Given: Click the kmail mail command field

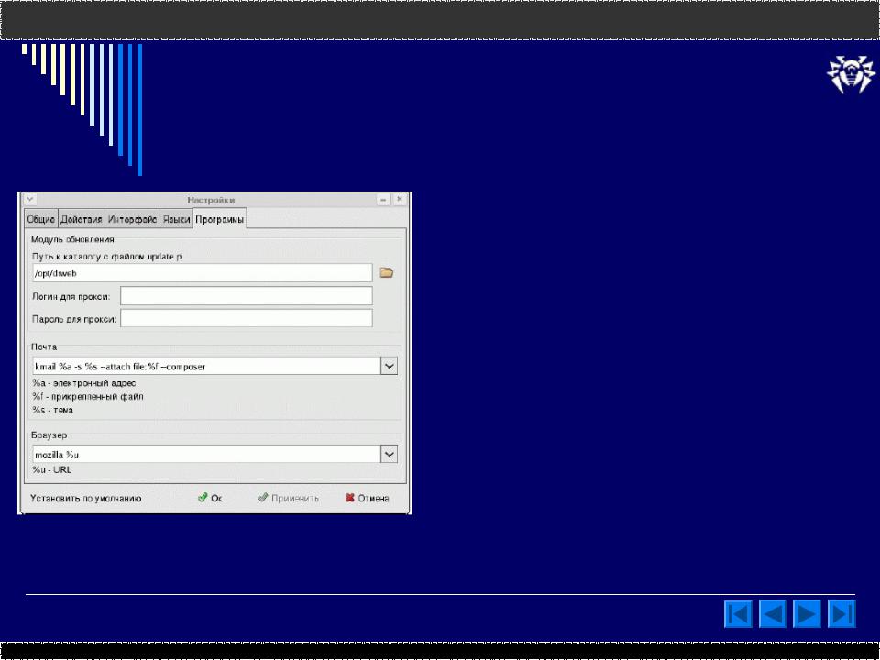Looking at the screenshot, I should 206,367.
